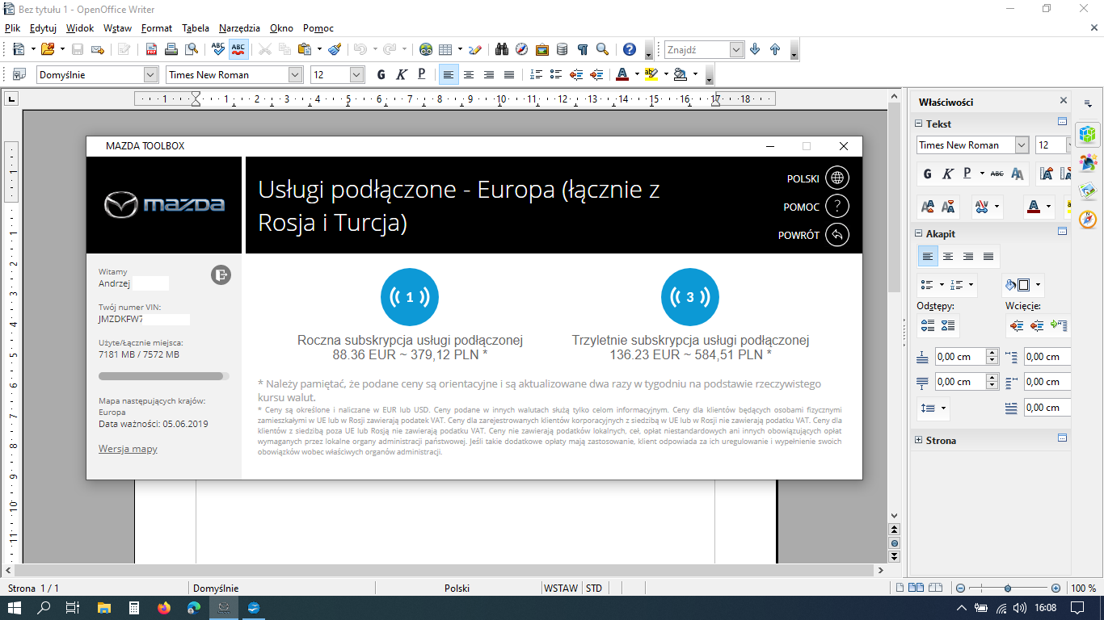Screen dimensions: 1104x620
Task: Click the POWRÓT back arrow icon
Action: [x=837, y=235]
